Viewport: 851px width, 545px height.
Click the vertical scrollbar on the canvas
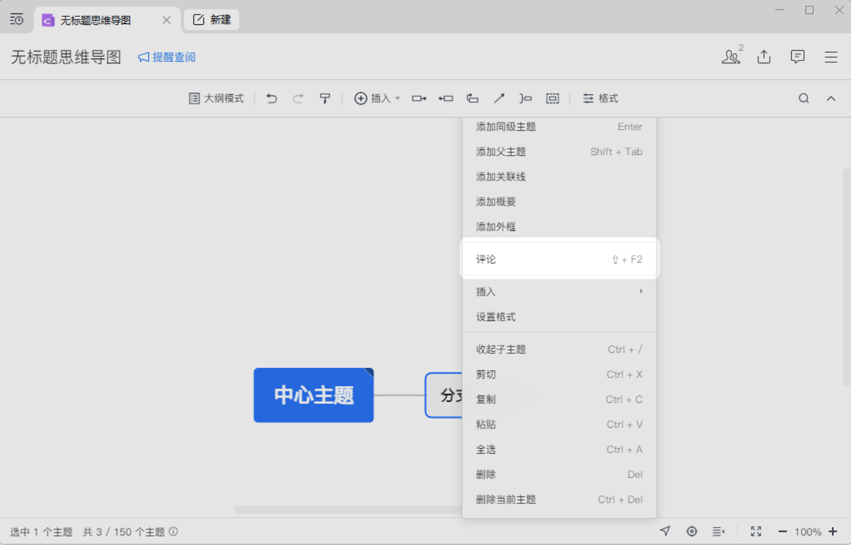pos(846,278)
